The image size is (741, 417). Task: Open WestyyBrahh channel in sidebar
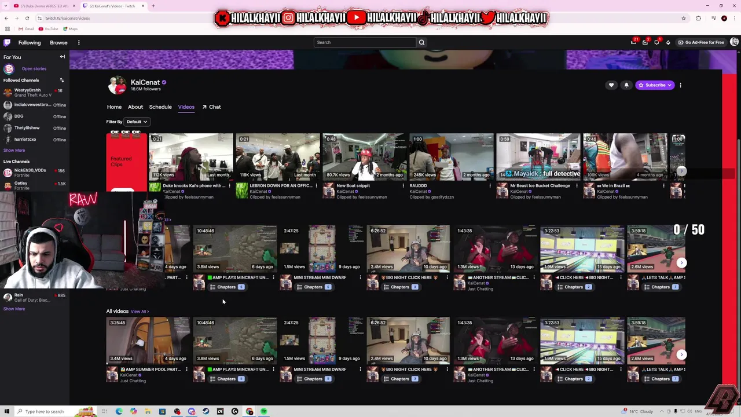(x=34, y=93)
